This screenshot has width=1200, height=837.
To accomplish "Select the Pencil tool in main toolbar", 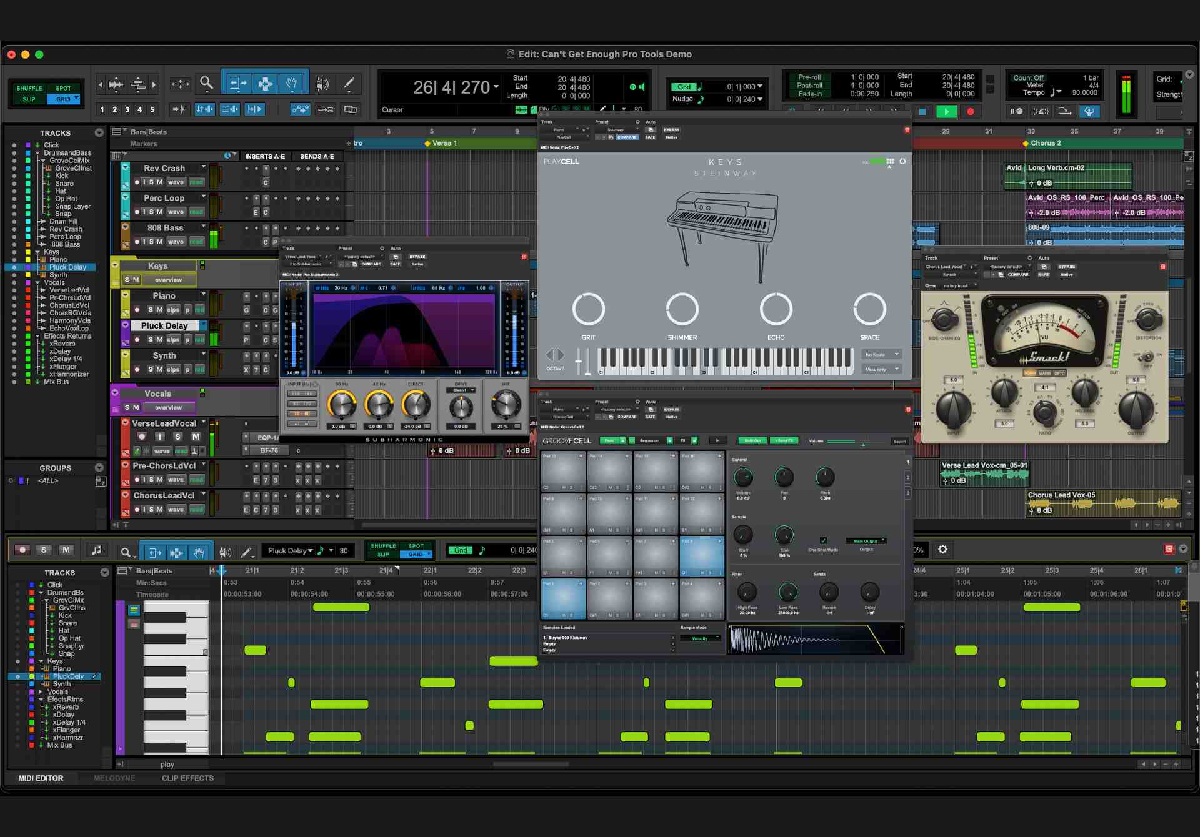I will (x=349, y=83).
